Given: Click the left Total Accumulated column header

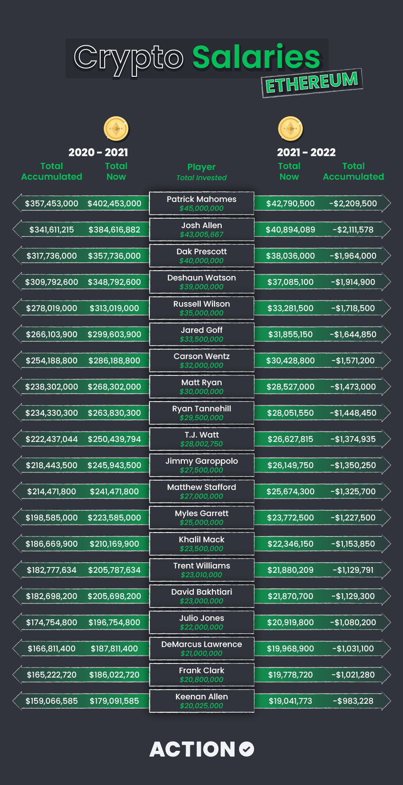Looking at the screenshot, I should tap(52, 171).
